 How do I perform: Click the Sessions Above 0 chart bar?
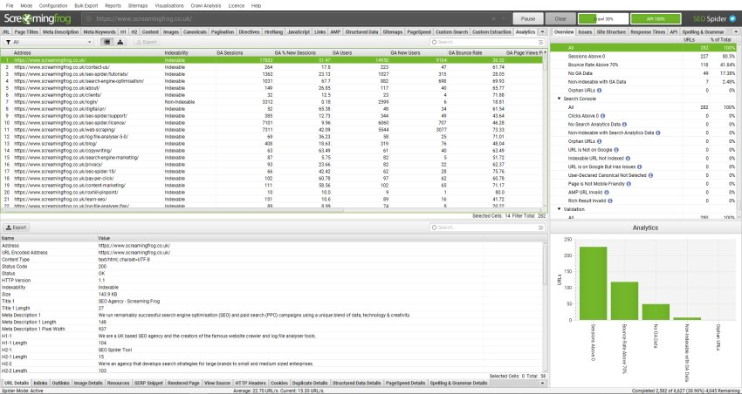593,283
